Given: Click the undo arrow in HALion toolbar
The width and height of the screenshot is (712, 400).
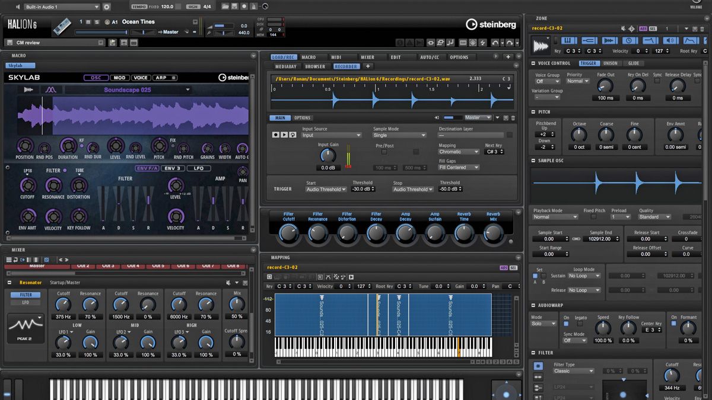Looking at the screenshot, I should tap(496, 43).
